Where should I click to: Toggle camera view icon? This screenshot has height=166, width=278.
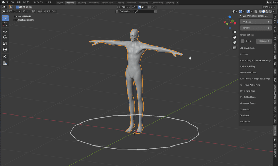[x=235, y=42]
